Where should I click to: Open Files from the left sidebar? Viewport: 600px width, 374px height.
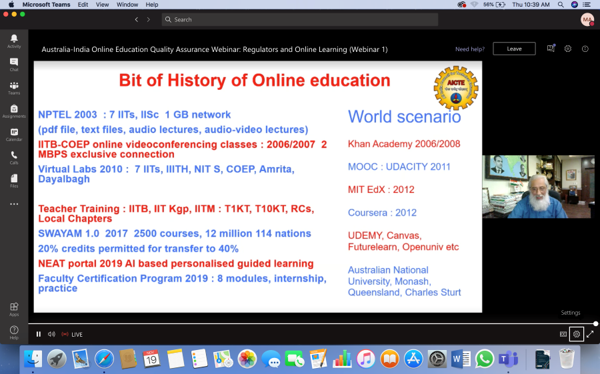click(x=14, y=180)
